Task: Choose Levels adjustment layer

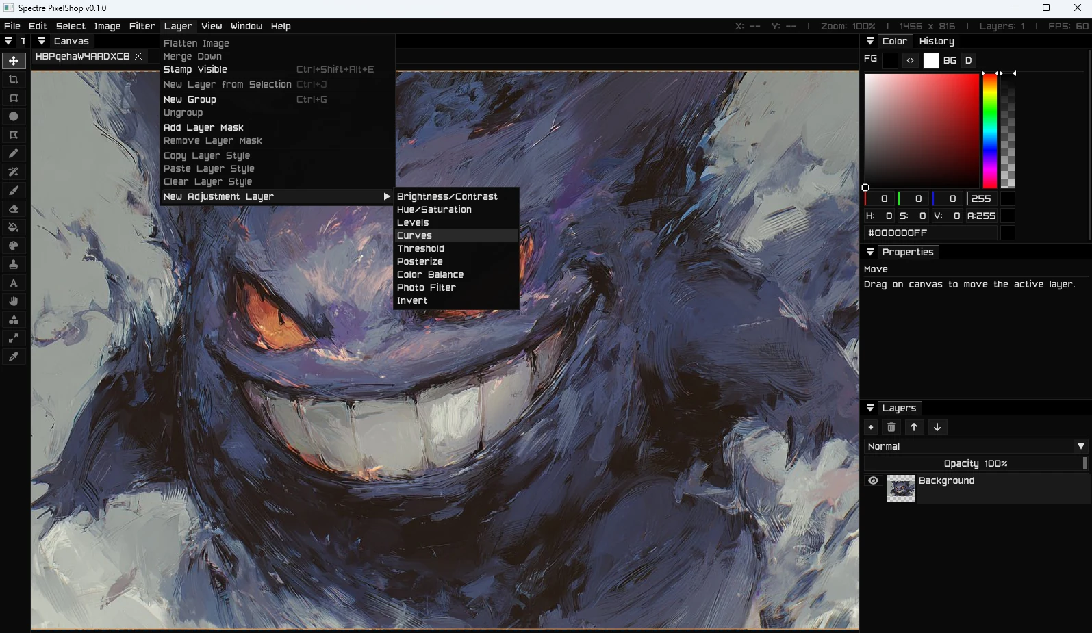Action: coord(456,222)
